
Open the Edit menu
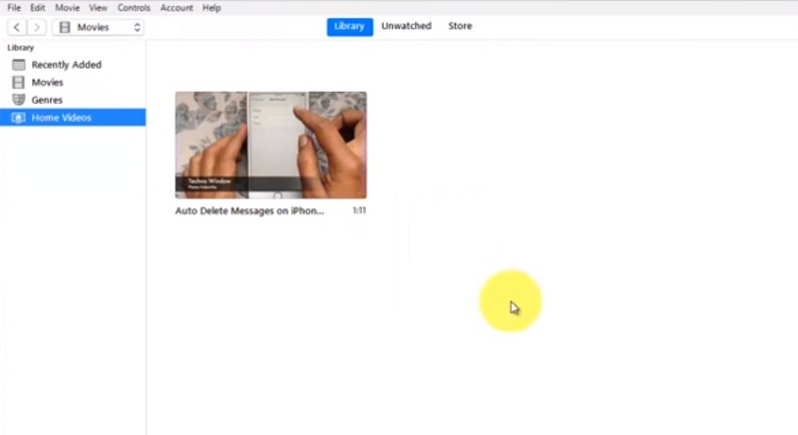click(37, 8)
